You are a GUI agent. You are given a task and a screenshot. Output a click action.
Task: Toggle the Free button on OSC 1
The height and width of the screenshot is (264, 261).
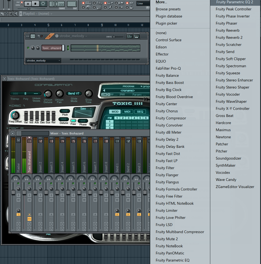[x=73, y=121]
